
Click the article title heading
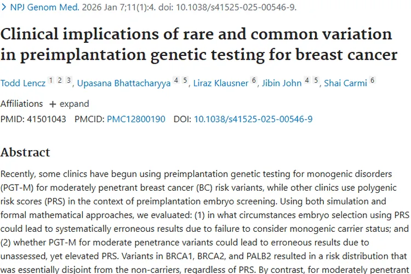197,44
